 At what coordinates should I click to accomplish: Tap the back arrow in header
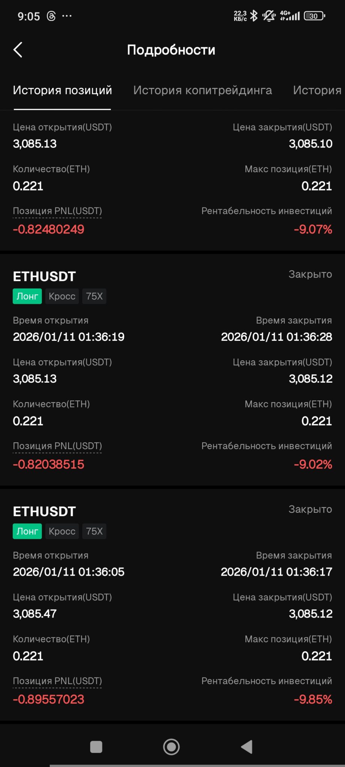click(18, 50)
